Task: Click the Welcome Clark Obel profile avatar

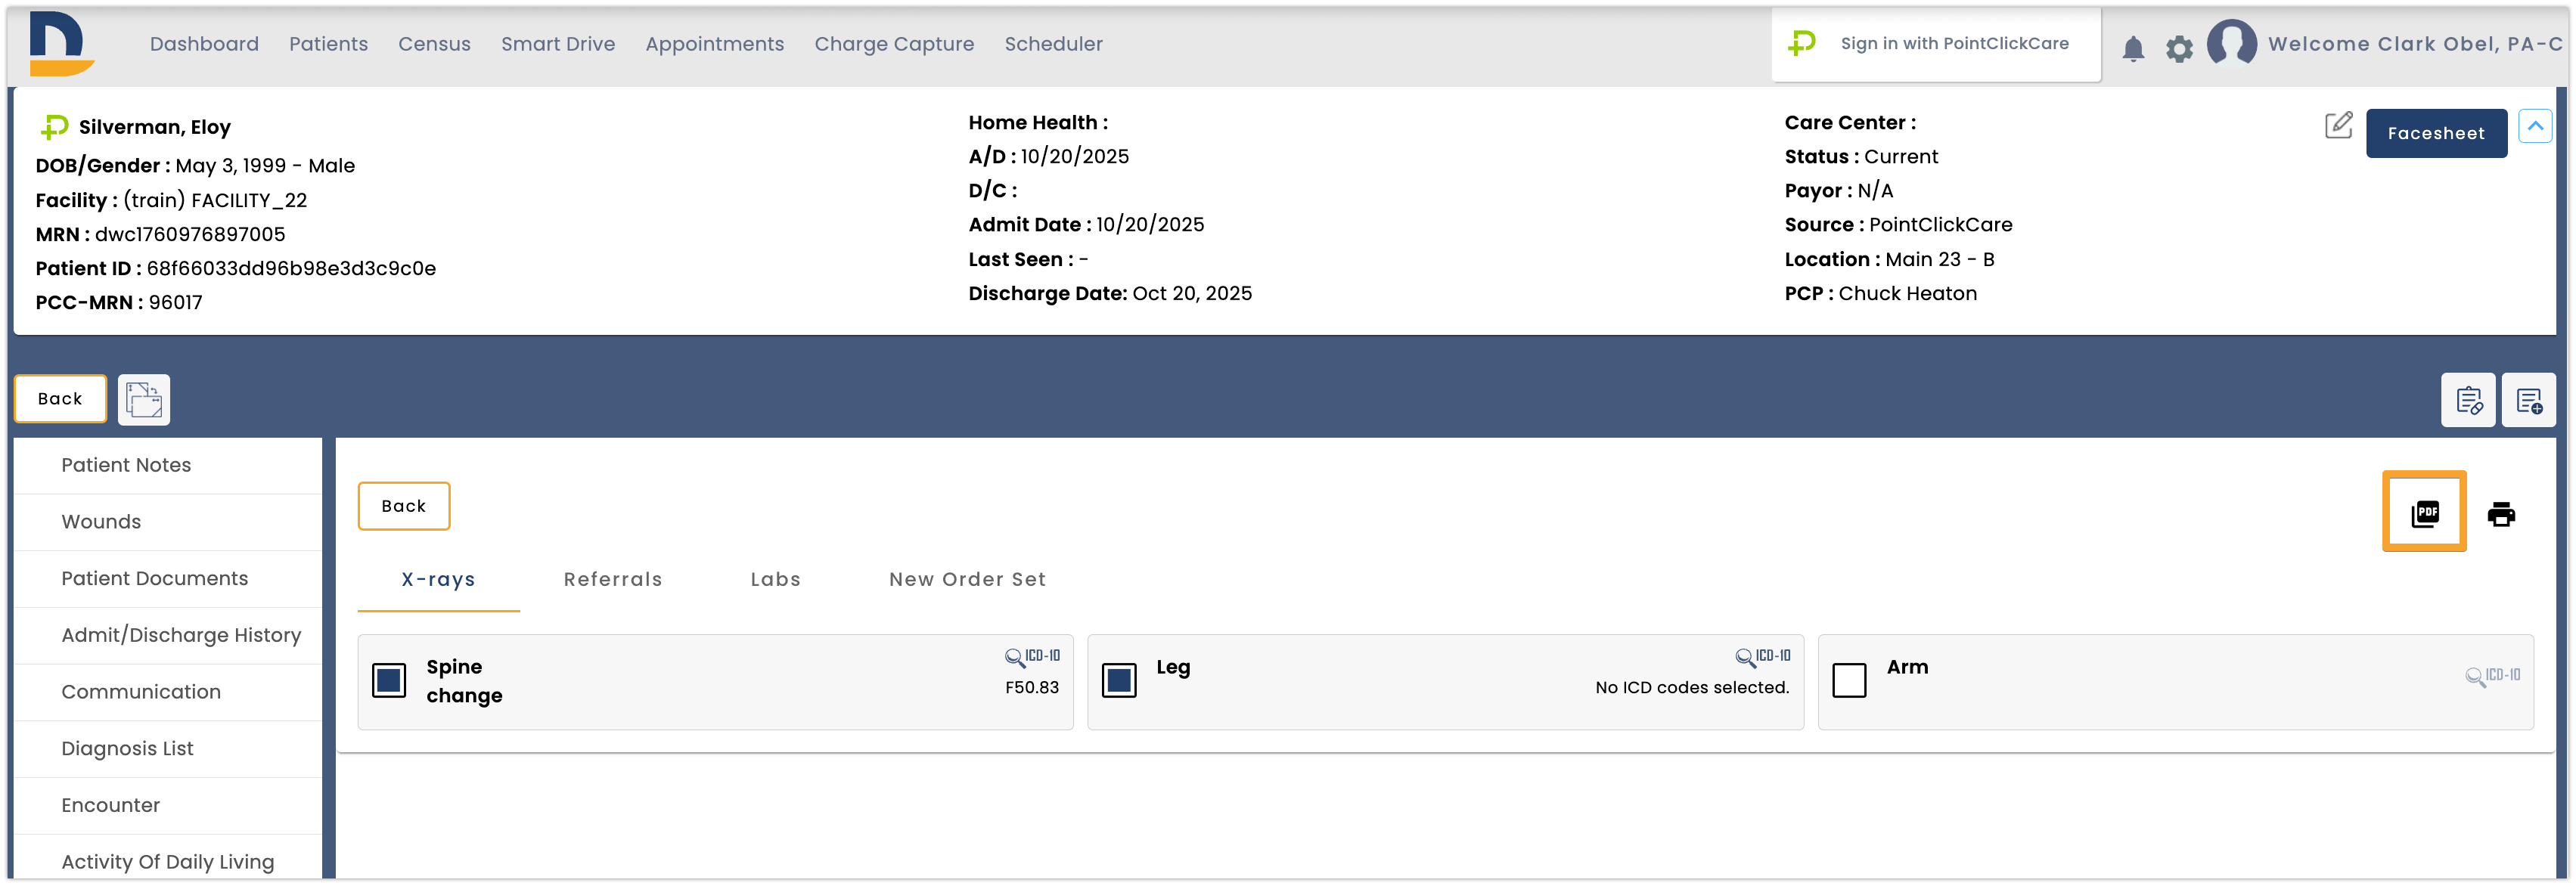Action: (2232, 44)
